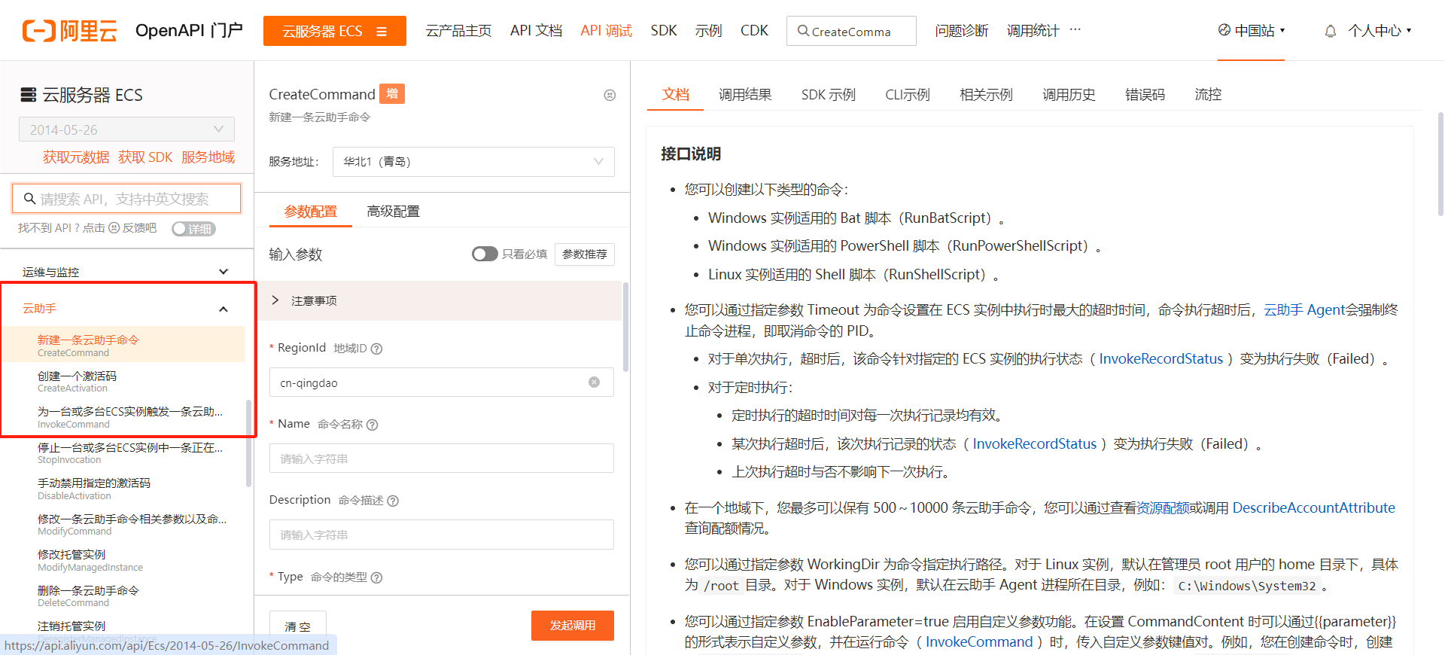Viewport: 1445px width, 655px height.
Task: Select InvokeCommand API in sidebar
Action: tap(129, 418)
